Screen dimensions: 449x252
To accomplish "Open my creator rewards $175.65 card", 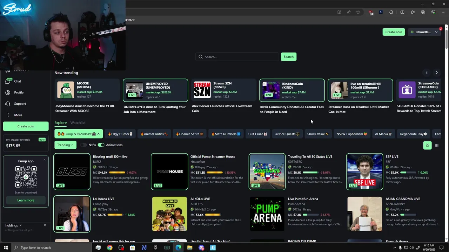I will pyautogui.click(x=26, y=143).
